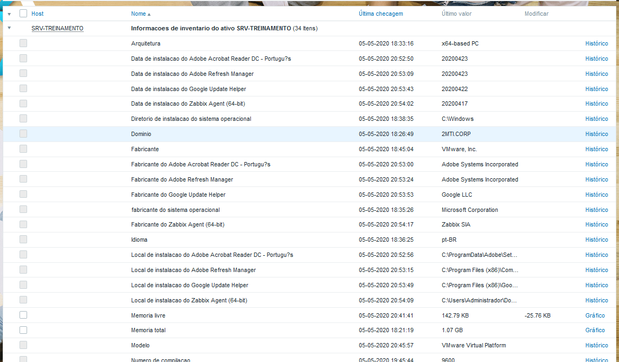The width and height of the screenshot is (619, 362).
Task: Click the value 'Google LLC'
Action: click(x=457, y=195)
